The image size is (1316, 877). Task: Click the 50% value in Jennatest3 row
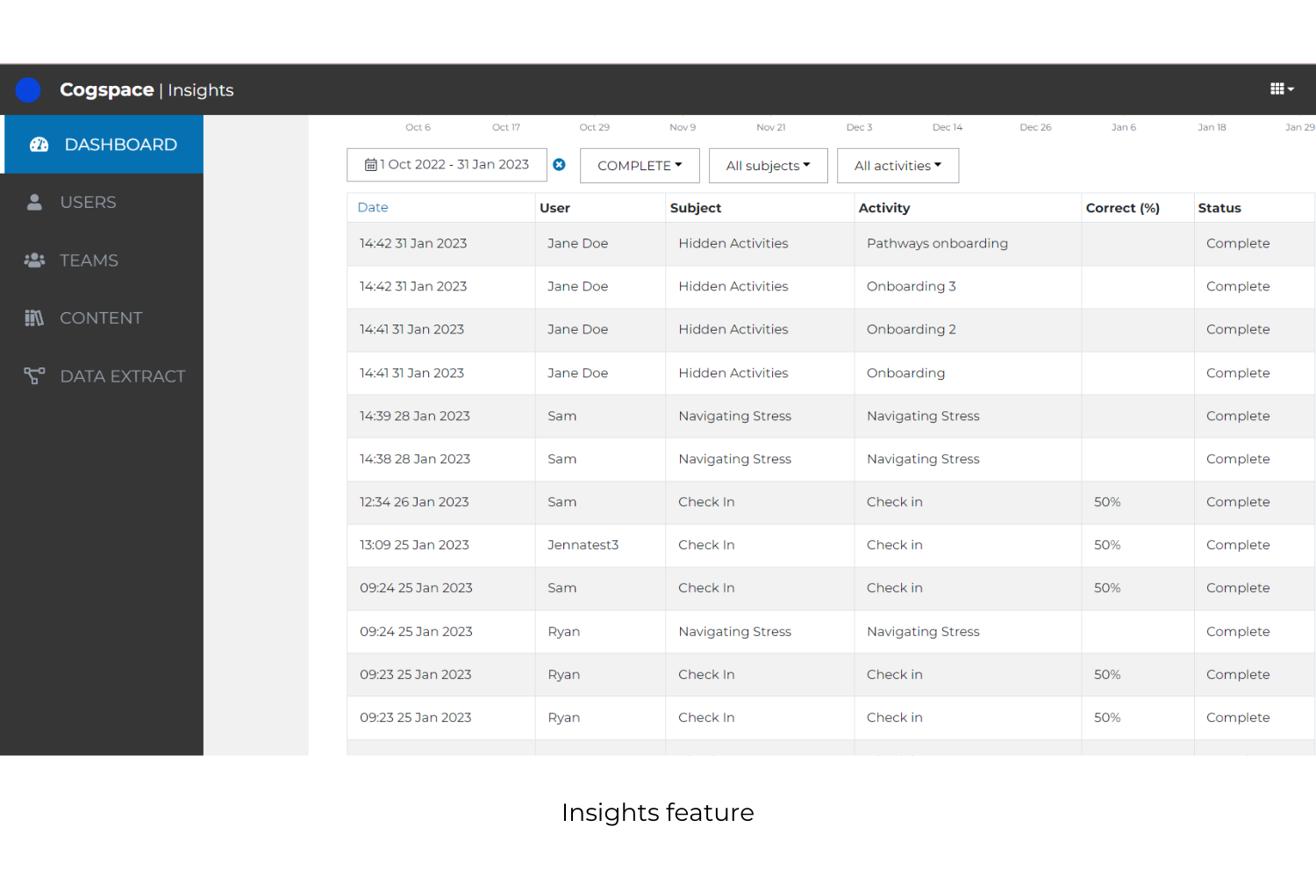coord(1107,545)
